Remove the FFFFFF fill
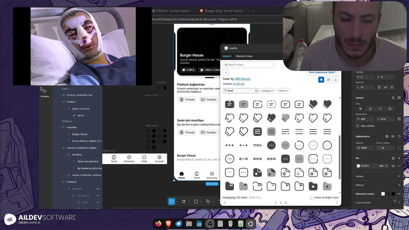 tap(399, 166)
